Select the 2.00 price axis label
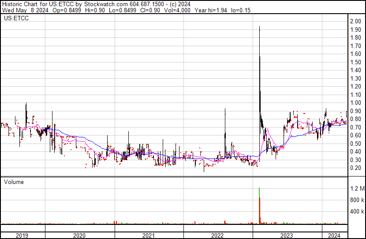 click(x=355, y=22)
